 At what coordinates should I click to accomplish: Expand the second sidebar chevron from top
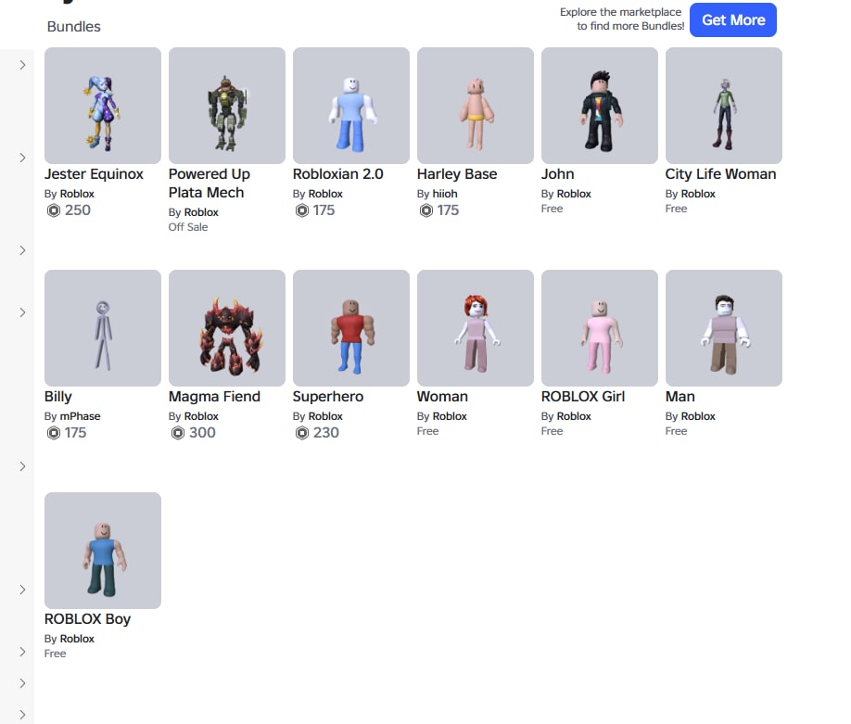22,158
